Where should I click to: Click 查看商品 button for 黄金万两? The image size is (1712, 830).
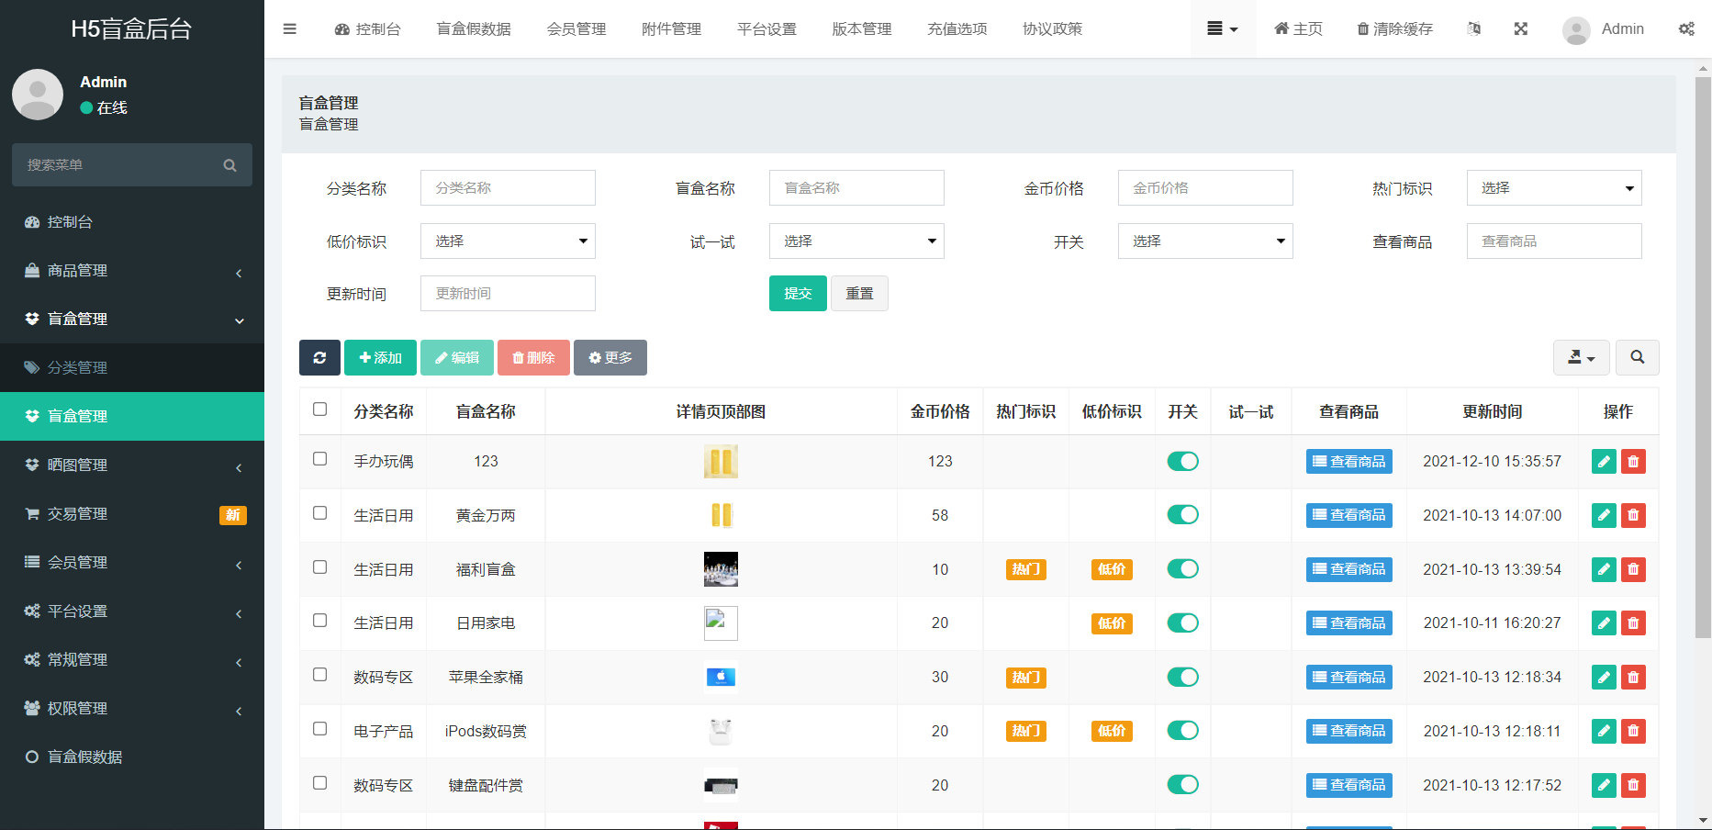[1348, 515]
